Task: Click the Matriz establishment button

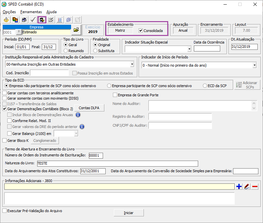Action: coord(120,30)
